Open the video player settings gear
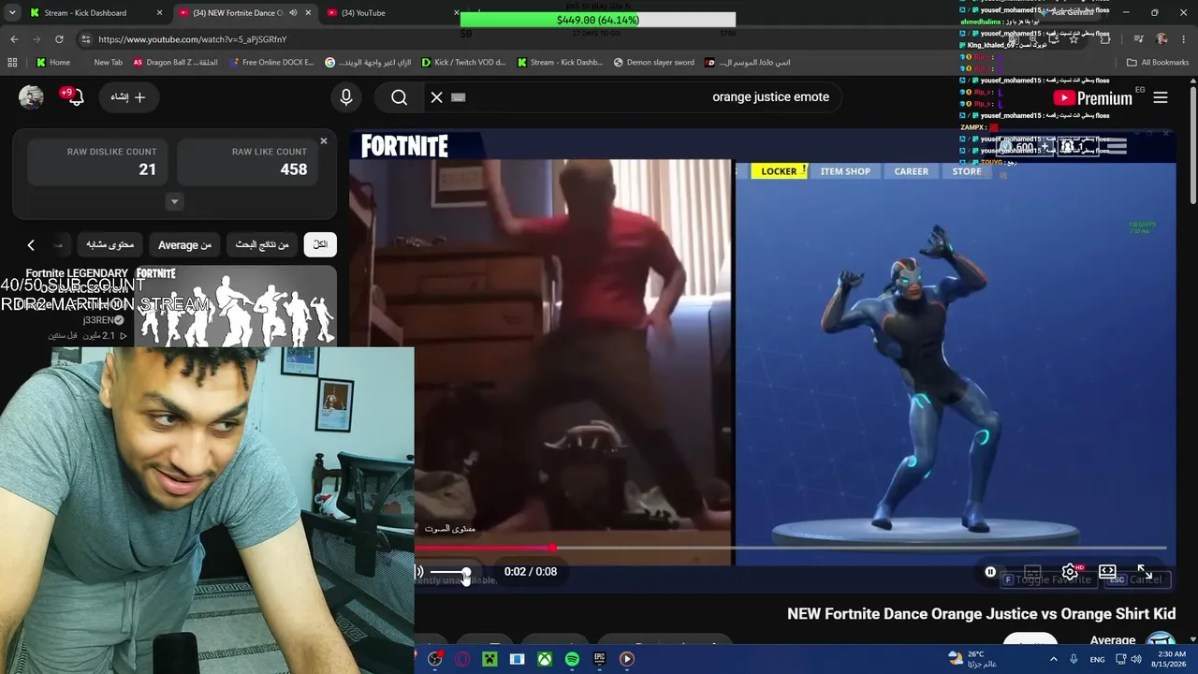The image size is (1198, 674). coord(1070,572)
